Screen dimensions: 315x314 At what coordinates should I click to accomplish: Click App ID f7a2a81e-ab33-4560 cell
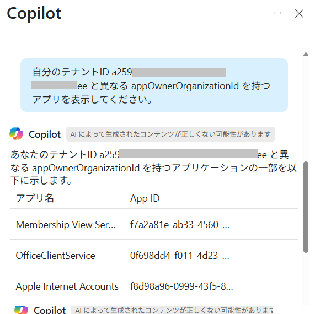tap(180, 225)
